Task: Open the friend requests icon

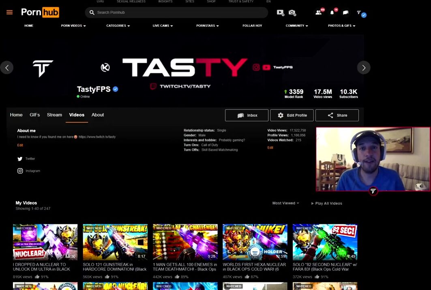Action: point(319,13)
